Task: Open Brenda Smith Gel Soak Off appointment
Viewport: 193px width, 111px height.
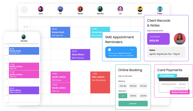Action: (x=60, y=32)
